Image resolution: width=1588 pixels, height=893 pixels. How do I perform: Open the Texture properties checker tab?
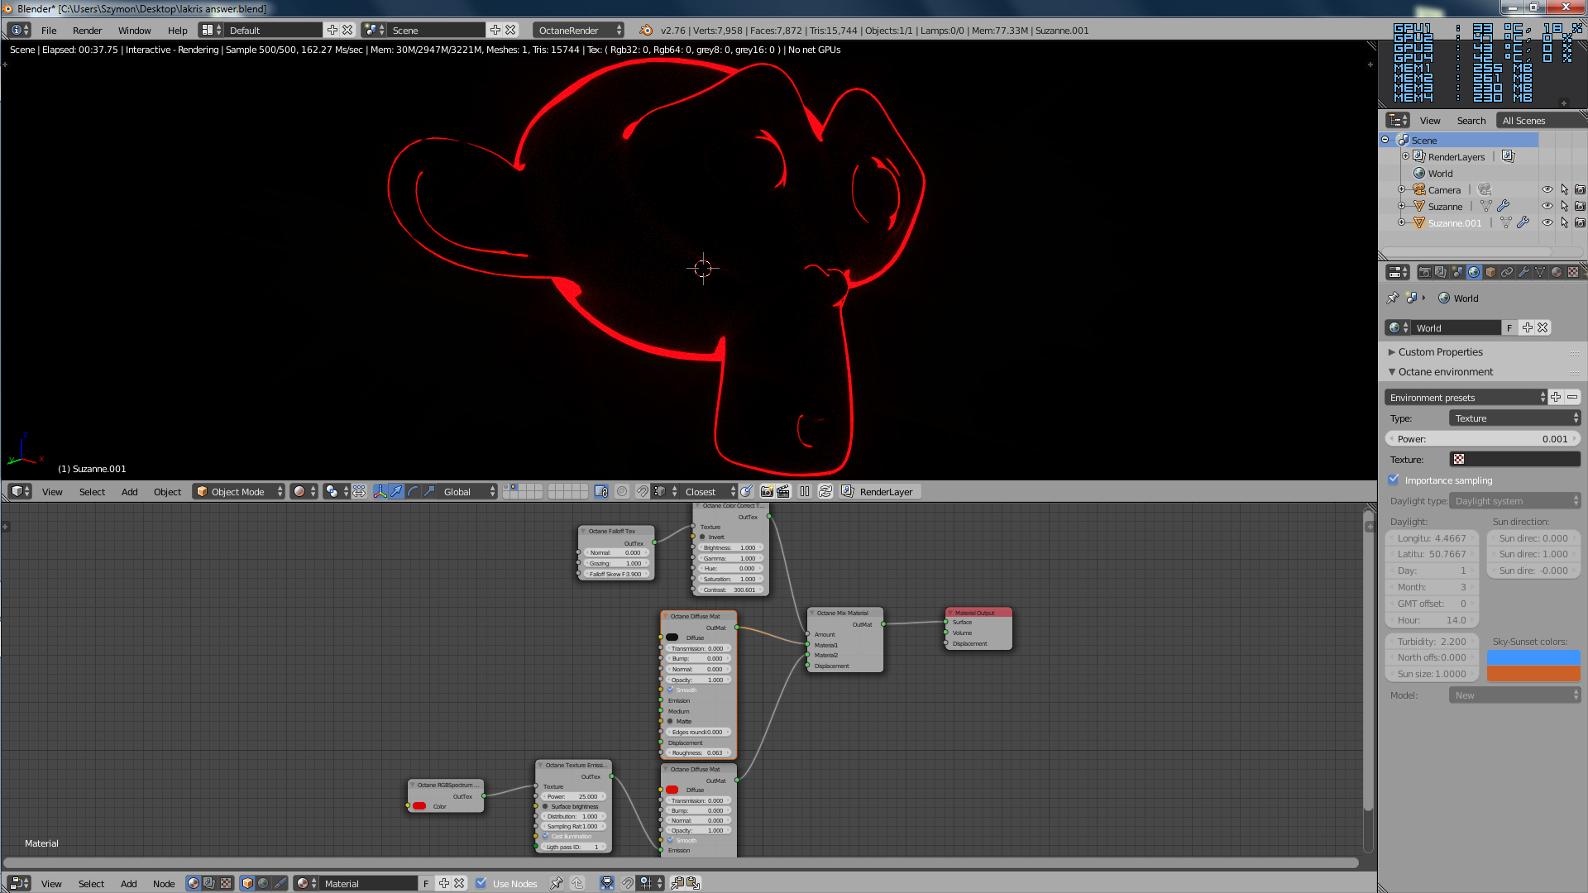point(1573,272)
